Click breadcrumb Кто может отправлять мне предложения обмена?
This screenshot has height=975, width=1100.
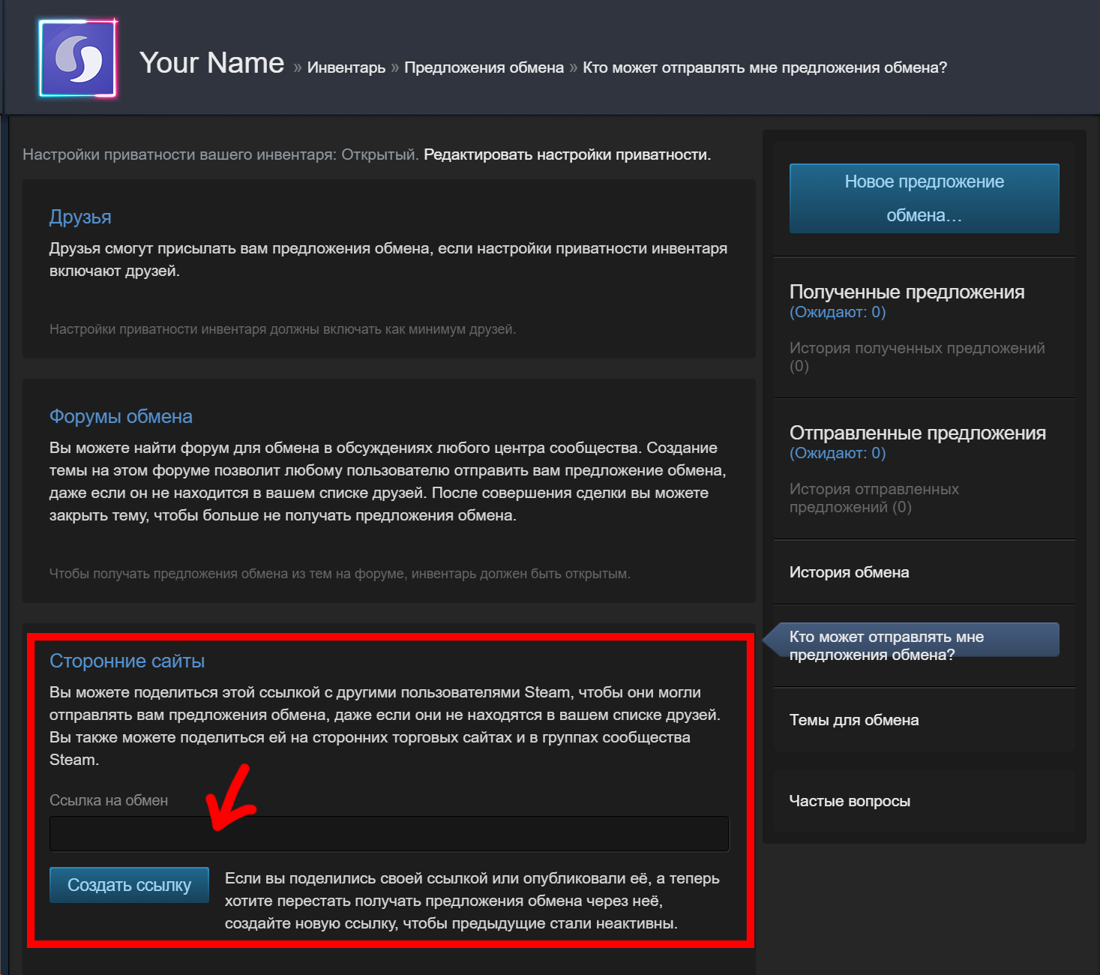[x=765, y=67]
